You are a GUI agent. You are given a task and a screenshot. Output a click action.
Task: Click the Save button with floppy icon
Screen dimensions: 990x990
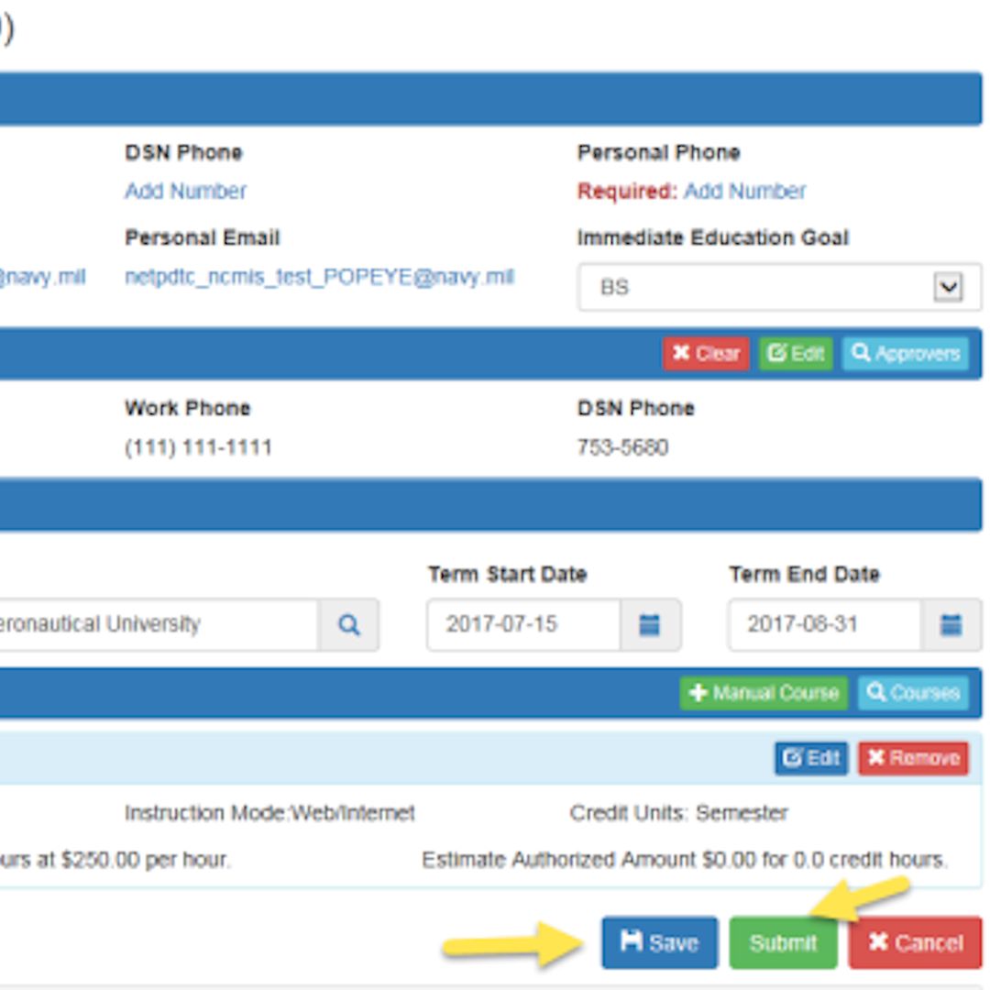659,942
